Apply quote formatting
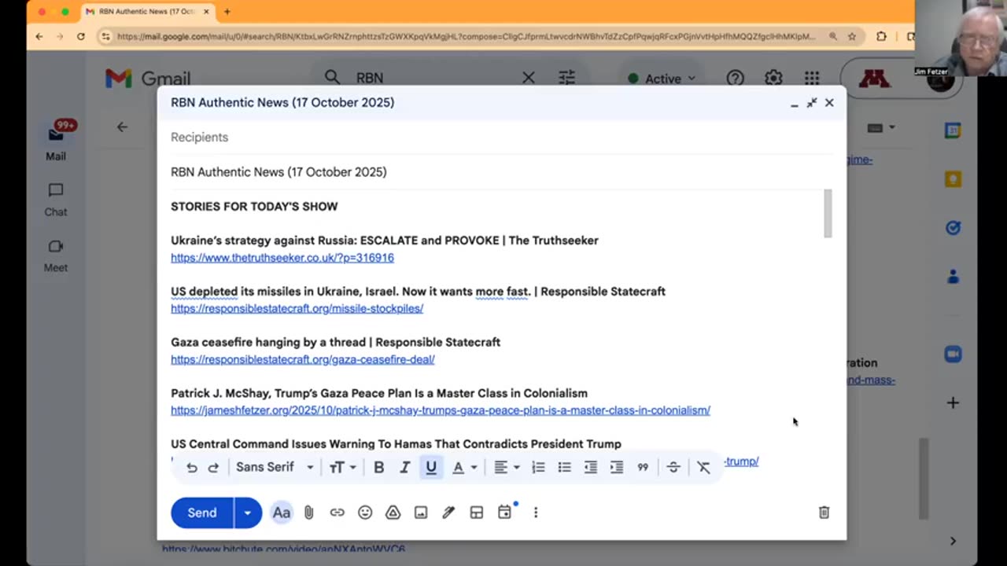The width and height of the screenshot is (1007, 566). pos(643,468)
